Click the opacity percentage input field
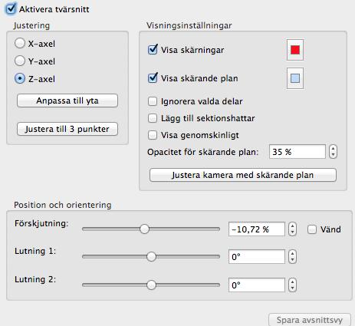Viewport: 355px width, 326px height. coord(297,152)
